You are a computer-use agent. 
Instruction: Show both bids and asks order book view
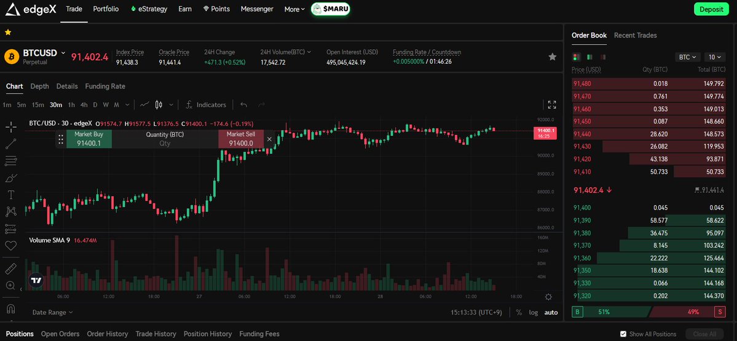(577, 57)
